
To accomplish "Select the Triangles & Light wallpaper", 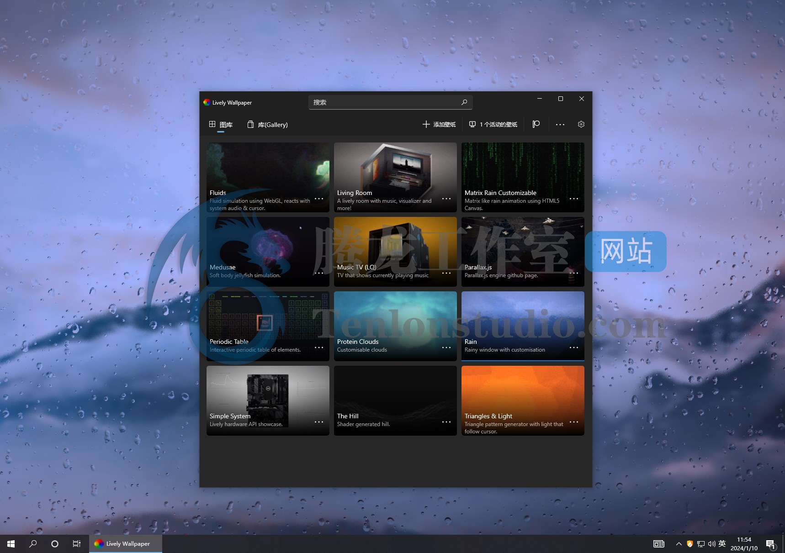I will pyautogui.click(x=523, y=400).
